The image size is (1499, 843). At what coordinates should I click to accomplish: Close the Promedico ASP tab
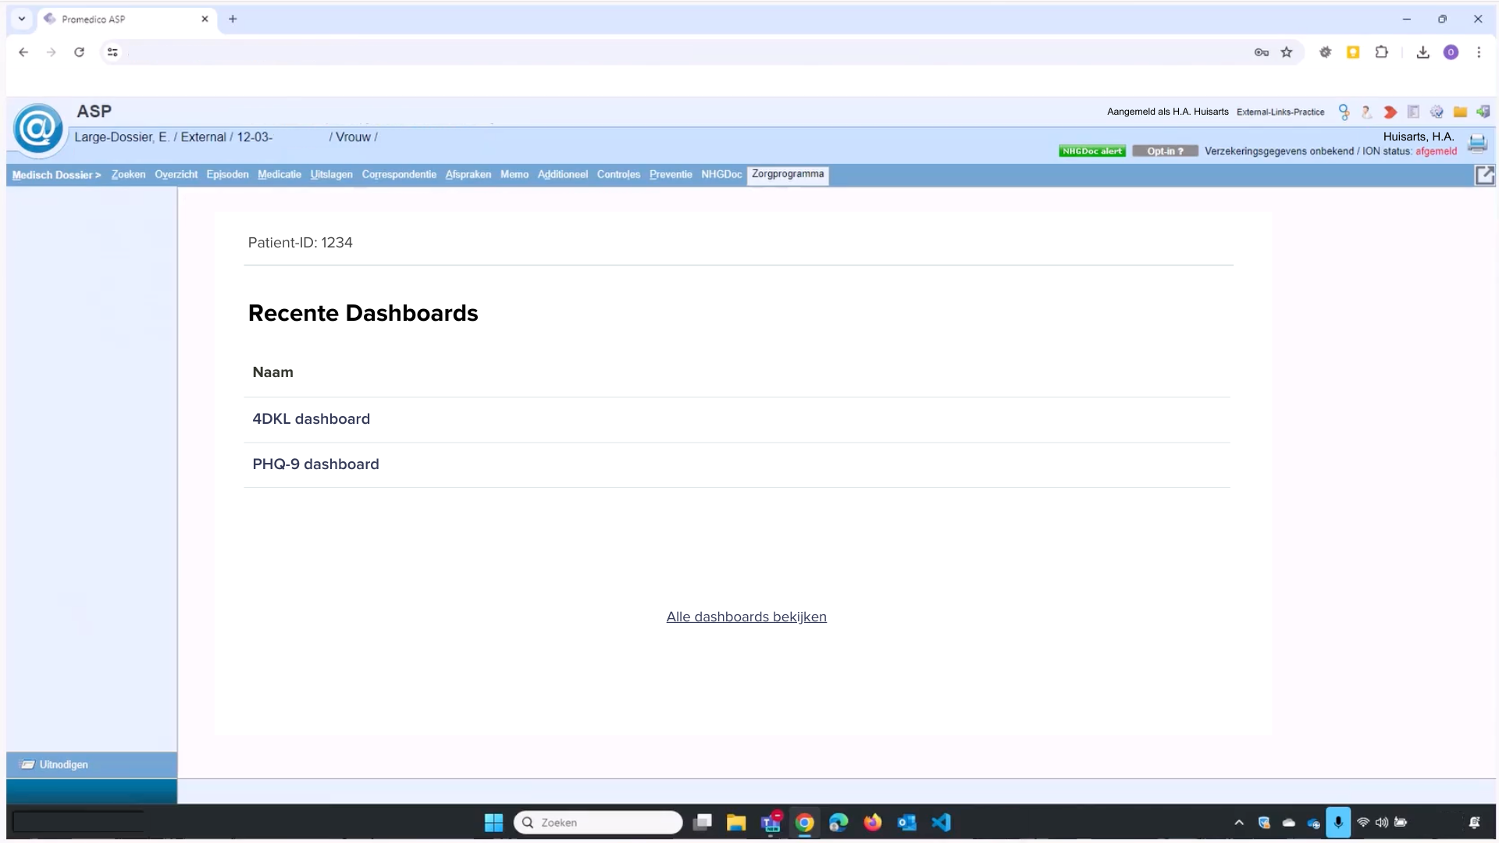tap(205, 19)
